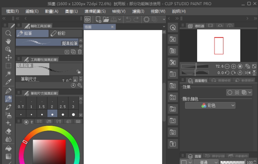Screen dimensions: 258x164
Task: Switch to the 粉彩 sub tool tab
Action: point(66,33)
